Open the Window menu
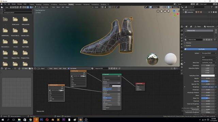This screenshot has width=218, height=122. point(20,4)
